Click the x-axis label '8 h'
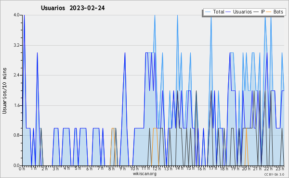This screenshot has width=289, height=178. click(111, 169)
